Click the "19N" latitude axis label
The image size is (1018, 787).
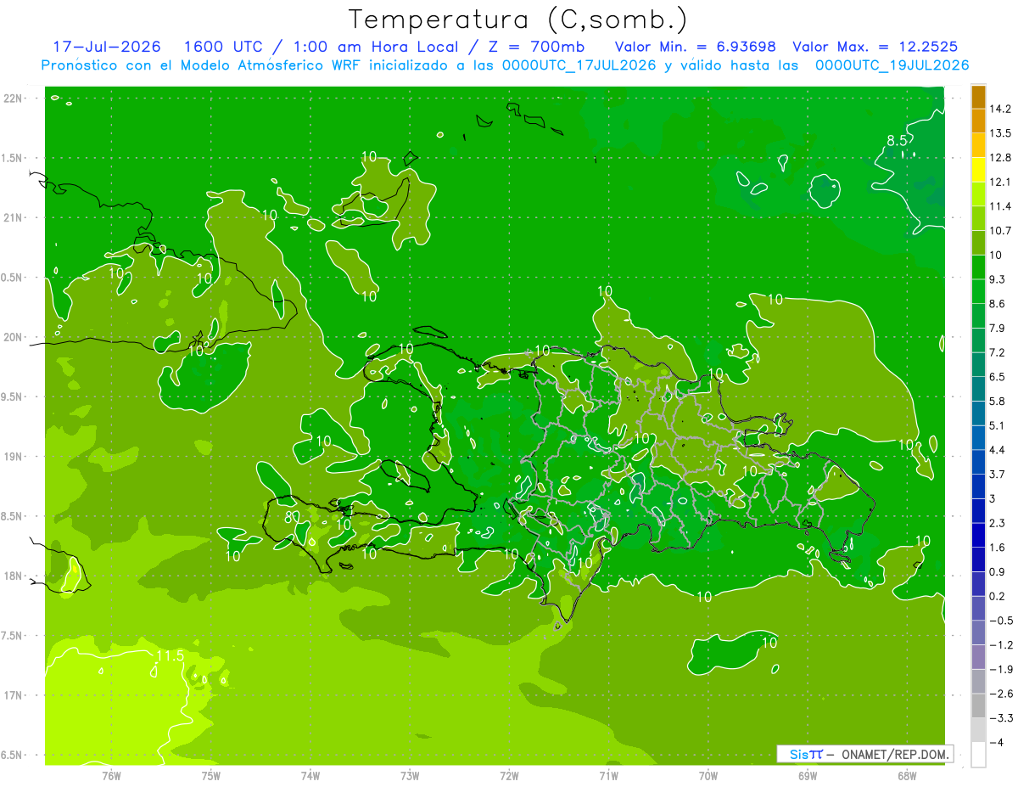click(13, 457)
